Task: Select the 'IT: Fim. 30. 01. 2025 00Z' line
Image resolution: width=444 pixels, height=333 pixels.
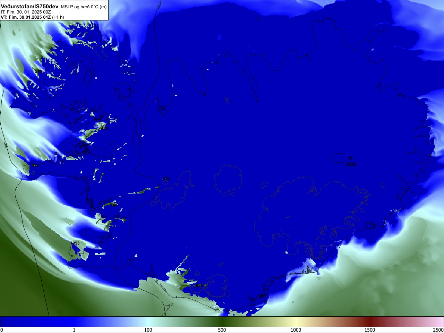Action: click(26, 12)
